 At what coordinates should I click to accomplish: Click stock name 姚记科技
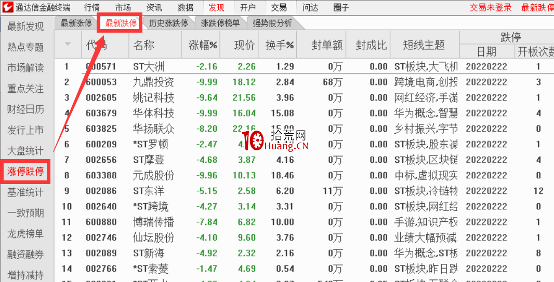154,97
